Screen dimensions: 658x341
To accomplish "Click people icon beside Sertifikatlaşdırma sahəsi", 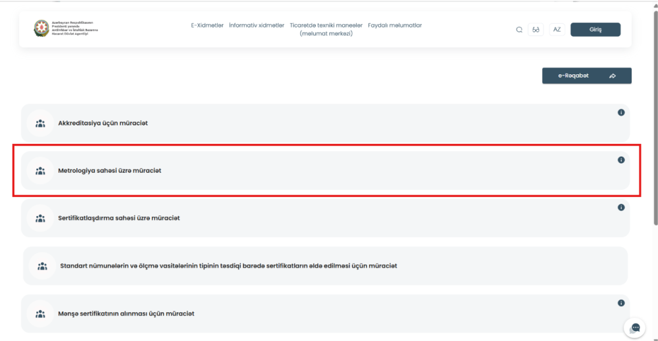I will pos(40,218).
